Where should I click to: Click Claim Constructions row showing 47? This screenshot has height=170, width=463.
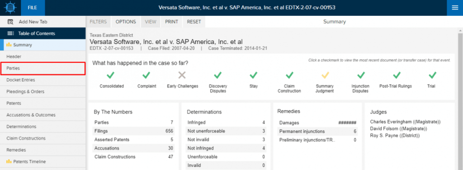(x=134, y=157)
